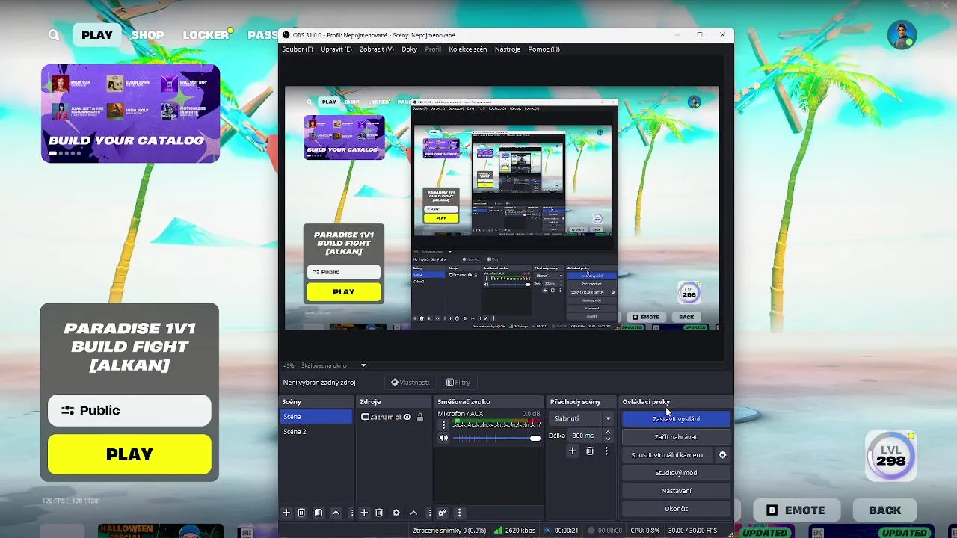Select Scéna 2 in the scenes list

pyautogui.click(x=316, y=431)
